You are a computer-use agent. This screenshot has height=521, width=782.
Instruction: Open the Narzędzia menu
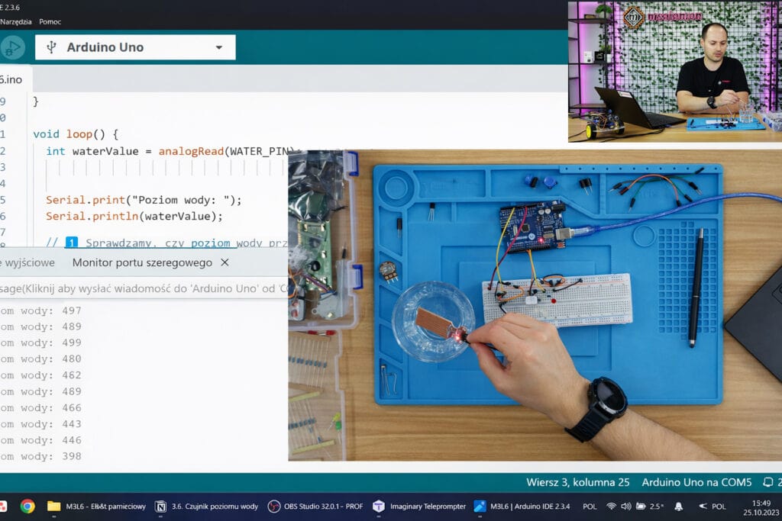15,21
